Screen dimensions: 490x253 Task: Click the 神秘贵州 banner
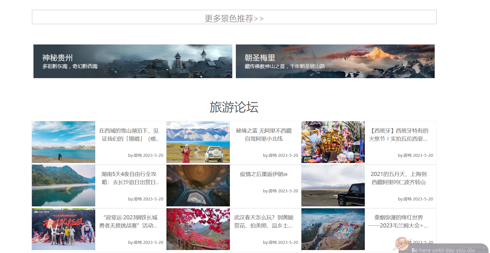[x=132, y=61]
